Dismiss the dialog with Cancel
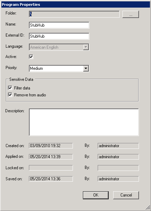Screen dimensions: 151x211 click(x=126, y=195)
